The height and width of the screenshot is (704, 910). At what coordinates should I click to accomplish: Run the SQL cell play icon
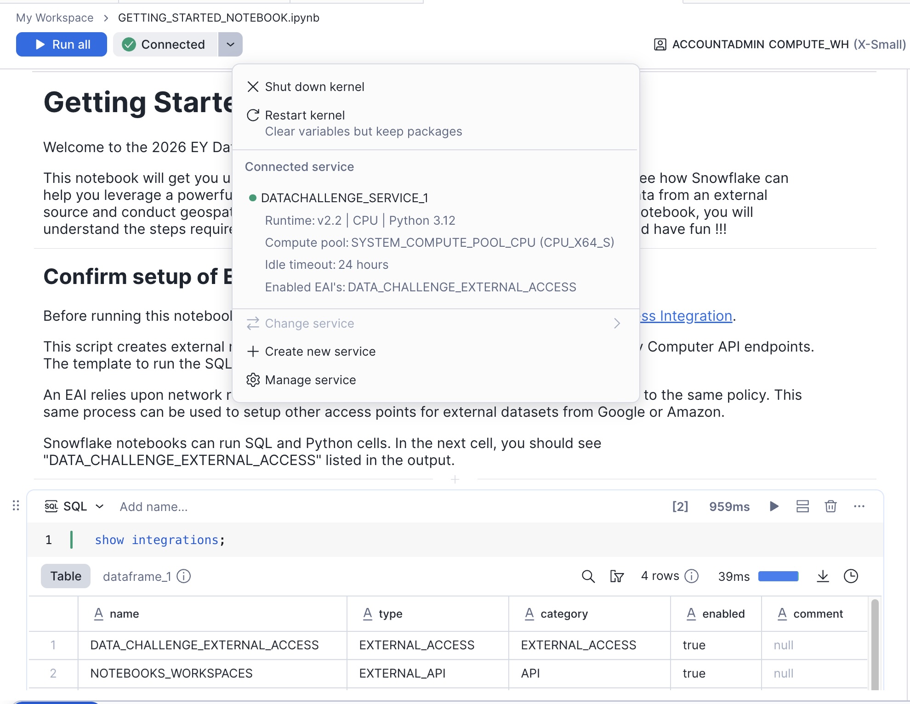pyautogui.click(x=774, y=506)
